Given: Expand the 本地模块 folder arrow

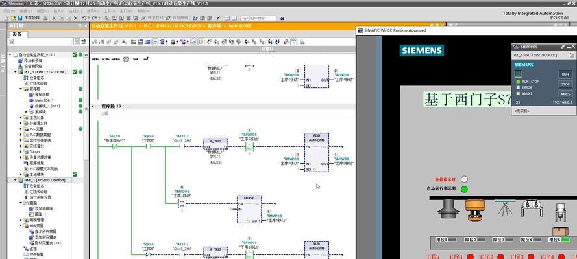Looking at the screenshot, I should coord(21,174).
